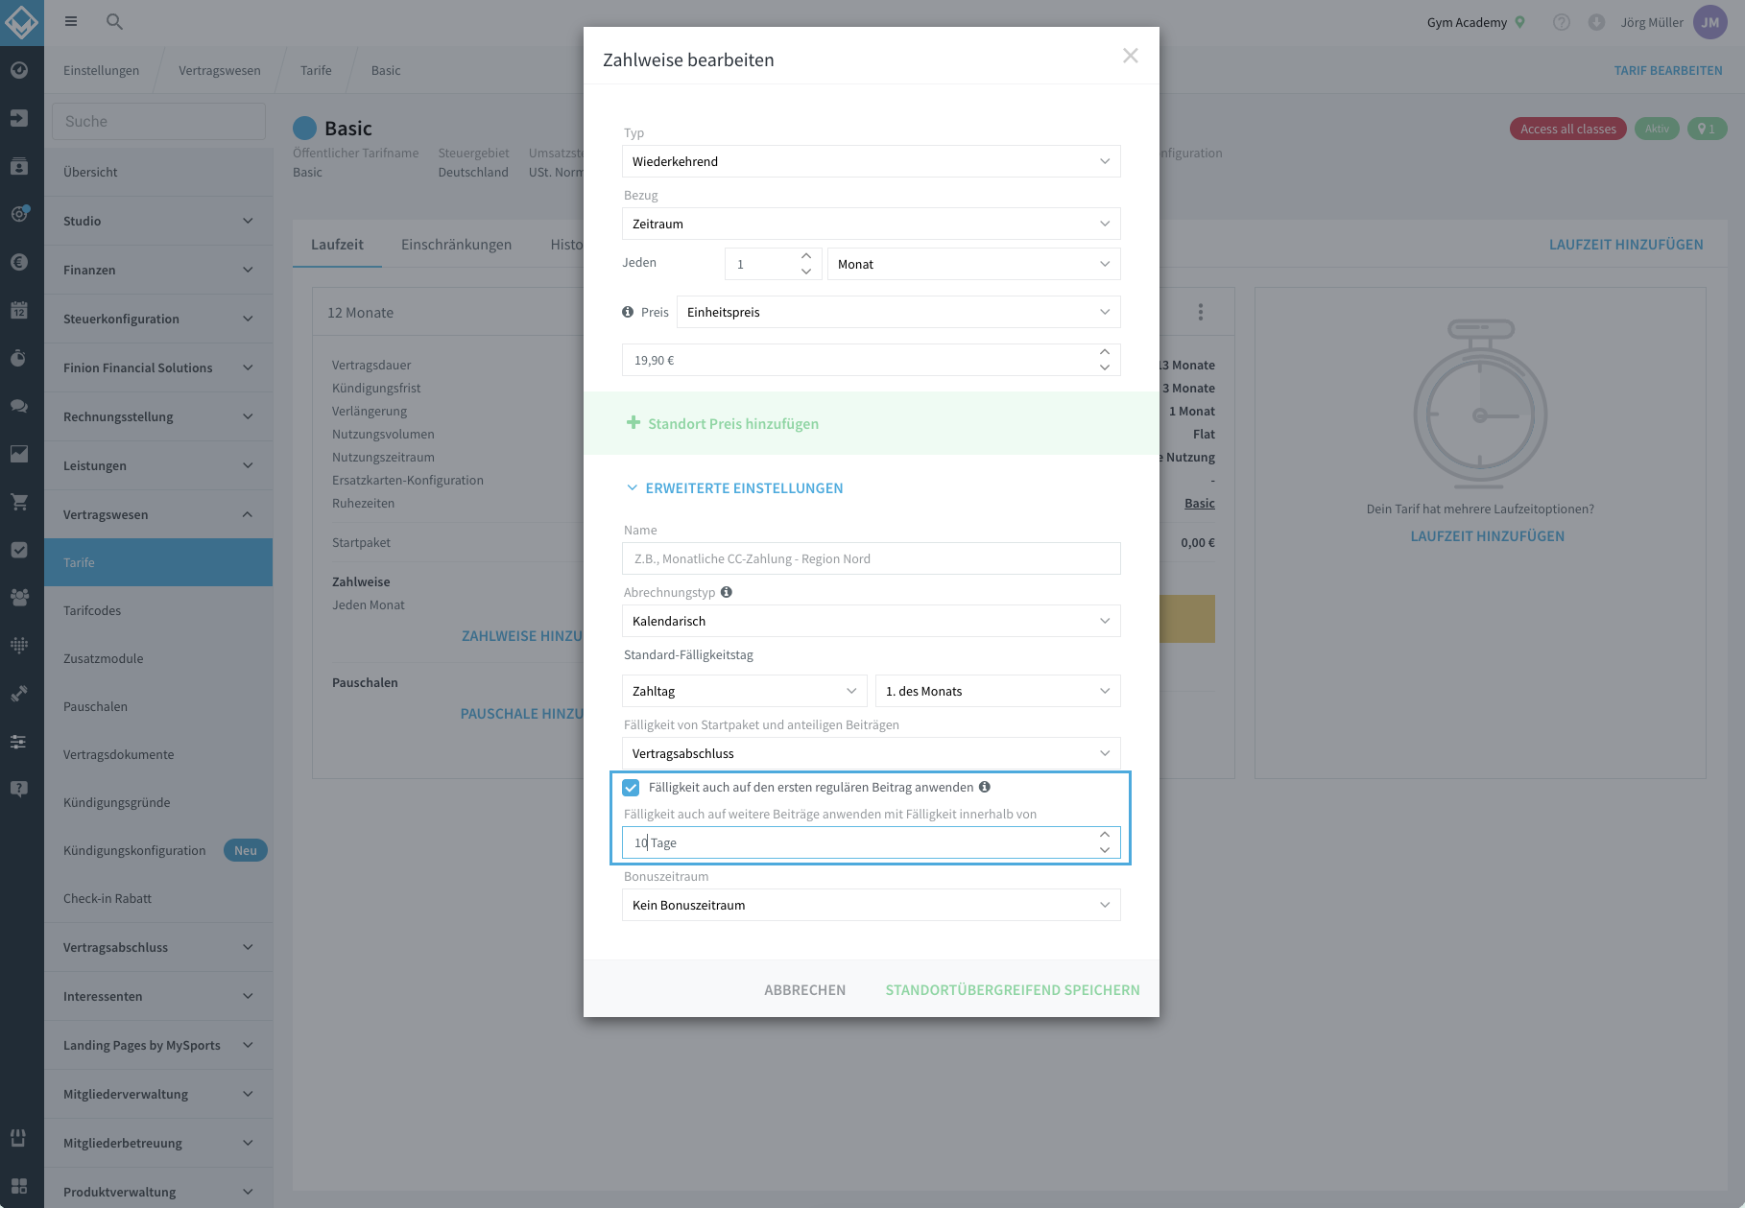1745x1208 pixels.
Task: Click the search magnifier icon in top bar
Action: click(114, 21)
